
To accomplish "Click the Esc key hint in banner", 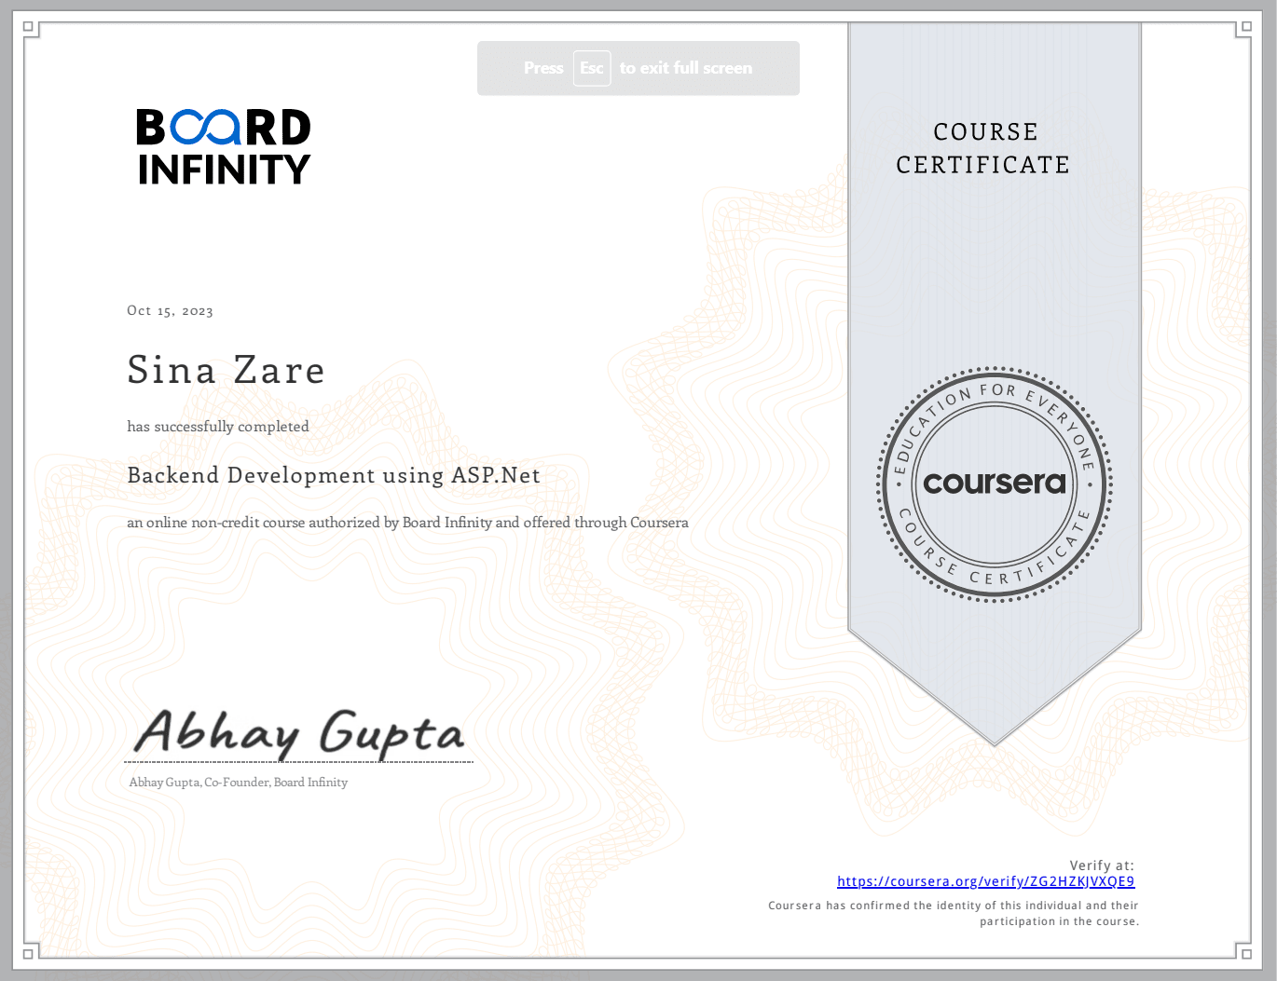I will (x=592, y=68).
